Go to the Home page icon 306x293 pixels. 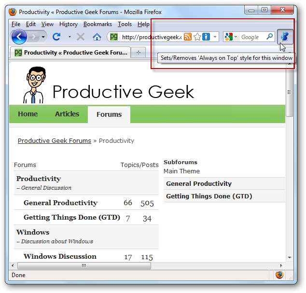(97, 37)
